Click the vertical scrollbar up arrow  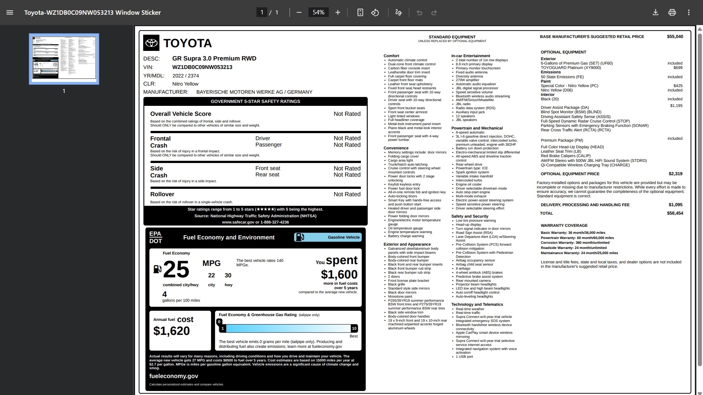pos(699,29)
